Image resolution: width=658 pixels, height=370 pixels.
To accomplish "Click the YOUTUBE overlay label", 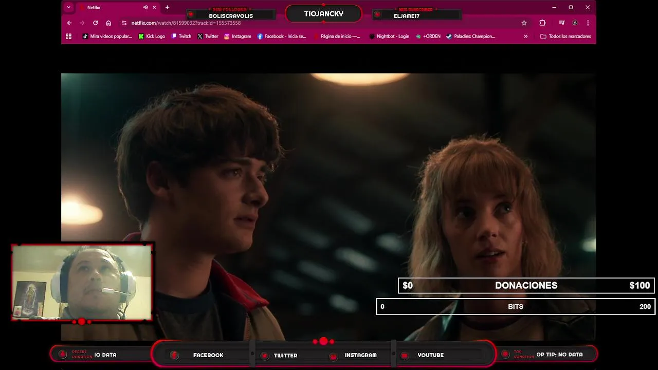I will click(430, 355).
